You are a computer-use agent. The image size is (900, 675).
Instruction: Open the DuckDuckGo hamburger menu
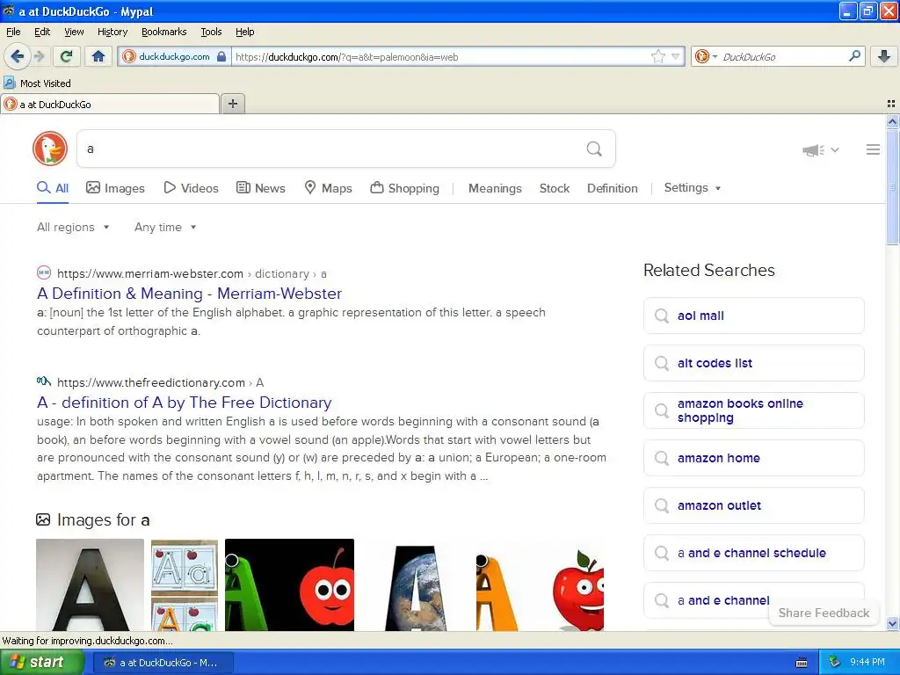click(873, 149)
